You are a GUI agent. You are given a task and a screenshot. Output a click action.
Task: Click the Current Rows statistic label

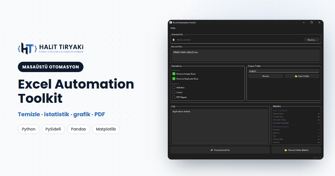pos(278,117)
